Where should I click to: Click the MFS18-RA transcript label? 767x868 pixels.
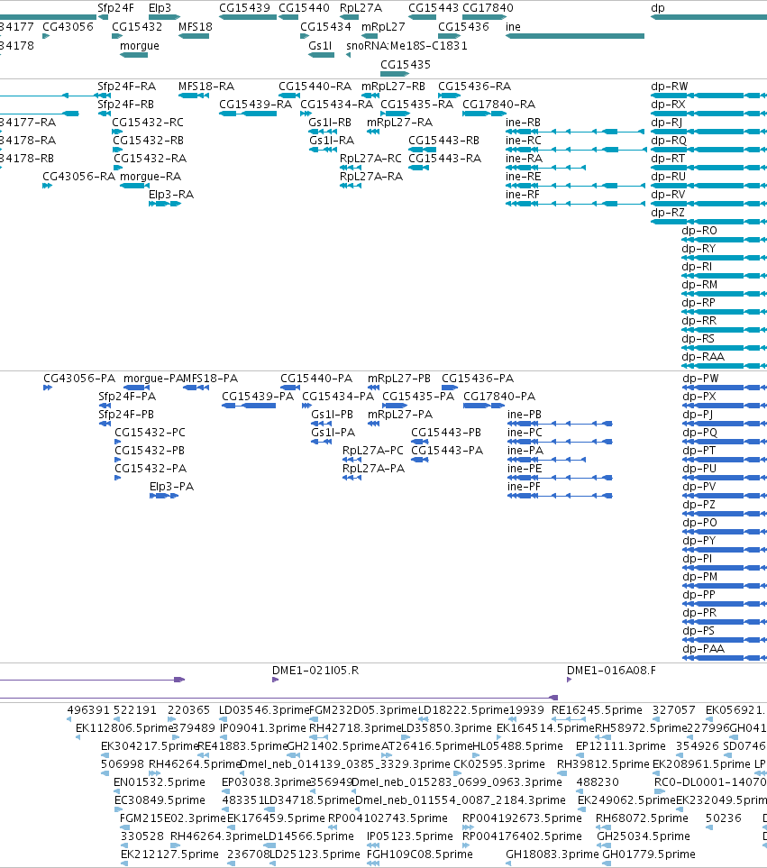click(x=206, y=87)
